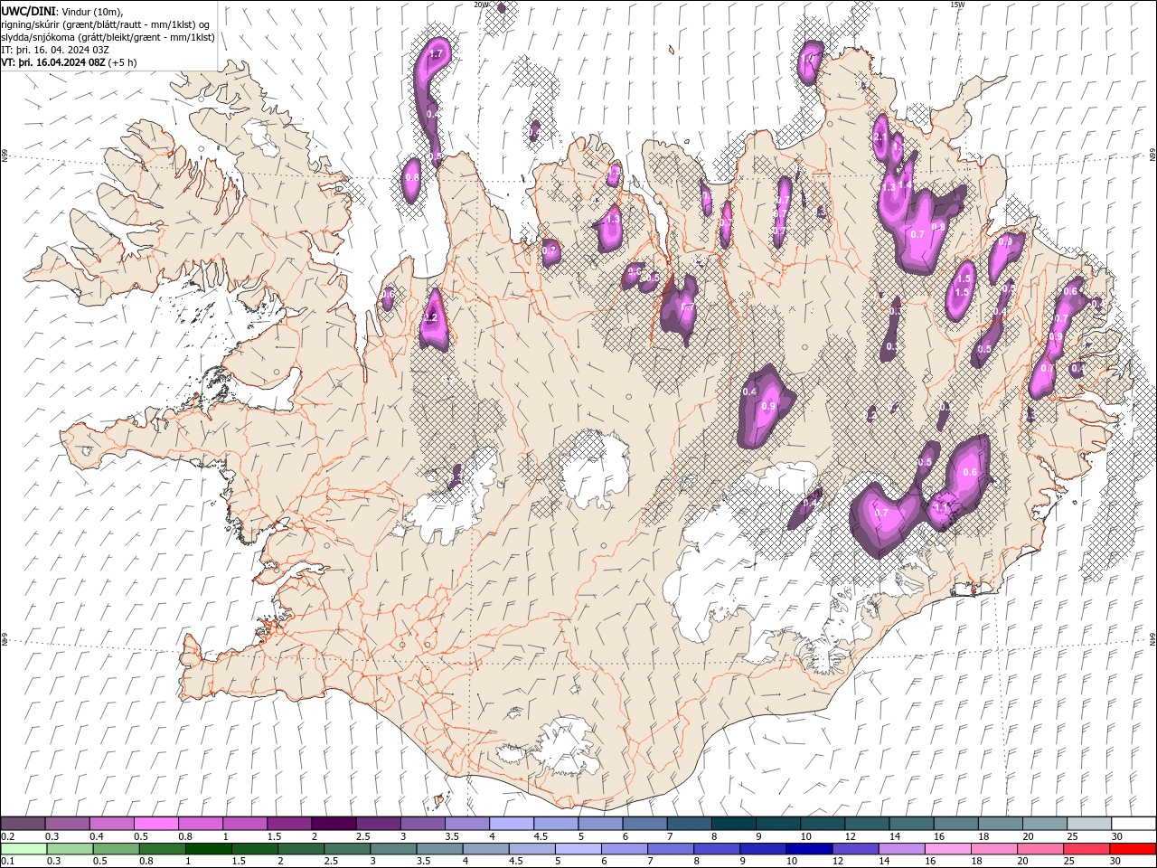Click the '2.1' precipitation value on the map
Screen dimensions: 1157x868
pyautogui.click(x=880, y=137)
